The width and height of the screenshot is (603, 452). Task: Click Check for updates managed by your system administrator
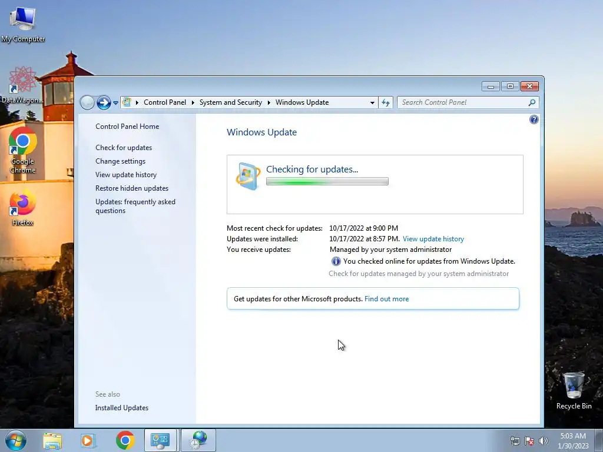[x=419, y=274]
